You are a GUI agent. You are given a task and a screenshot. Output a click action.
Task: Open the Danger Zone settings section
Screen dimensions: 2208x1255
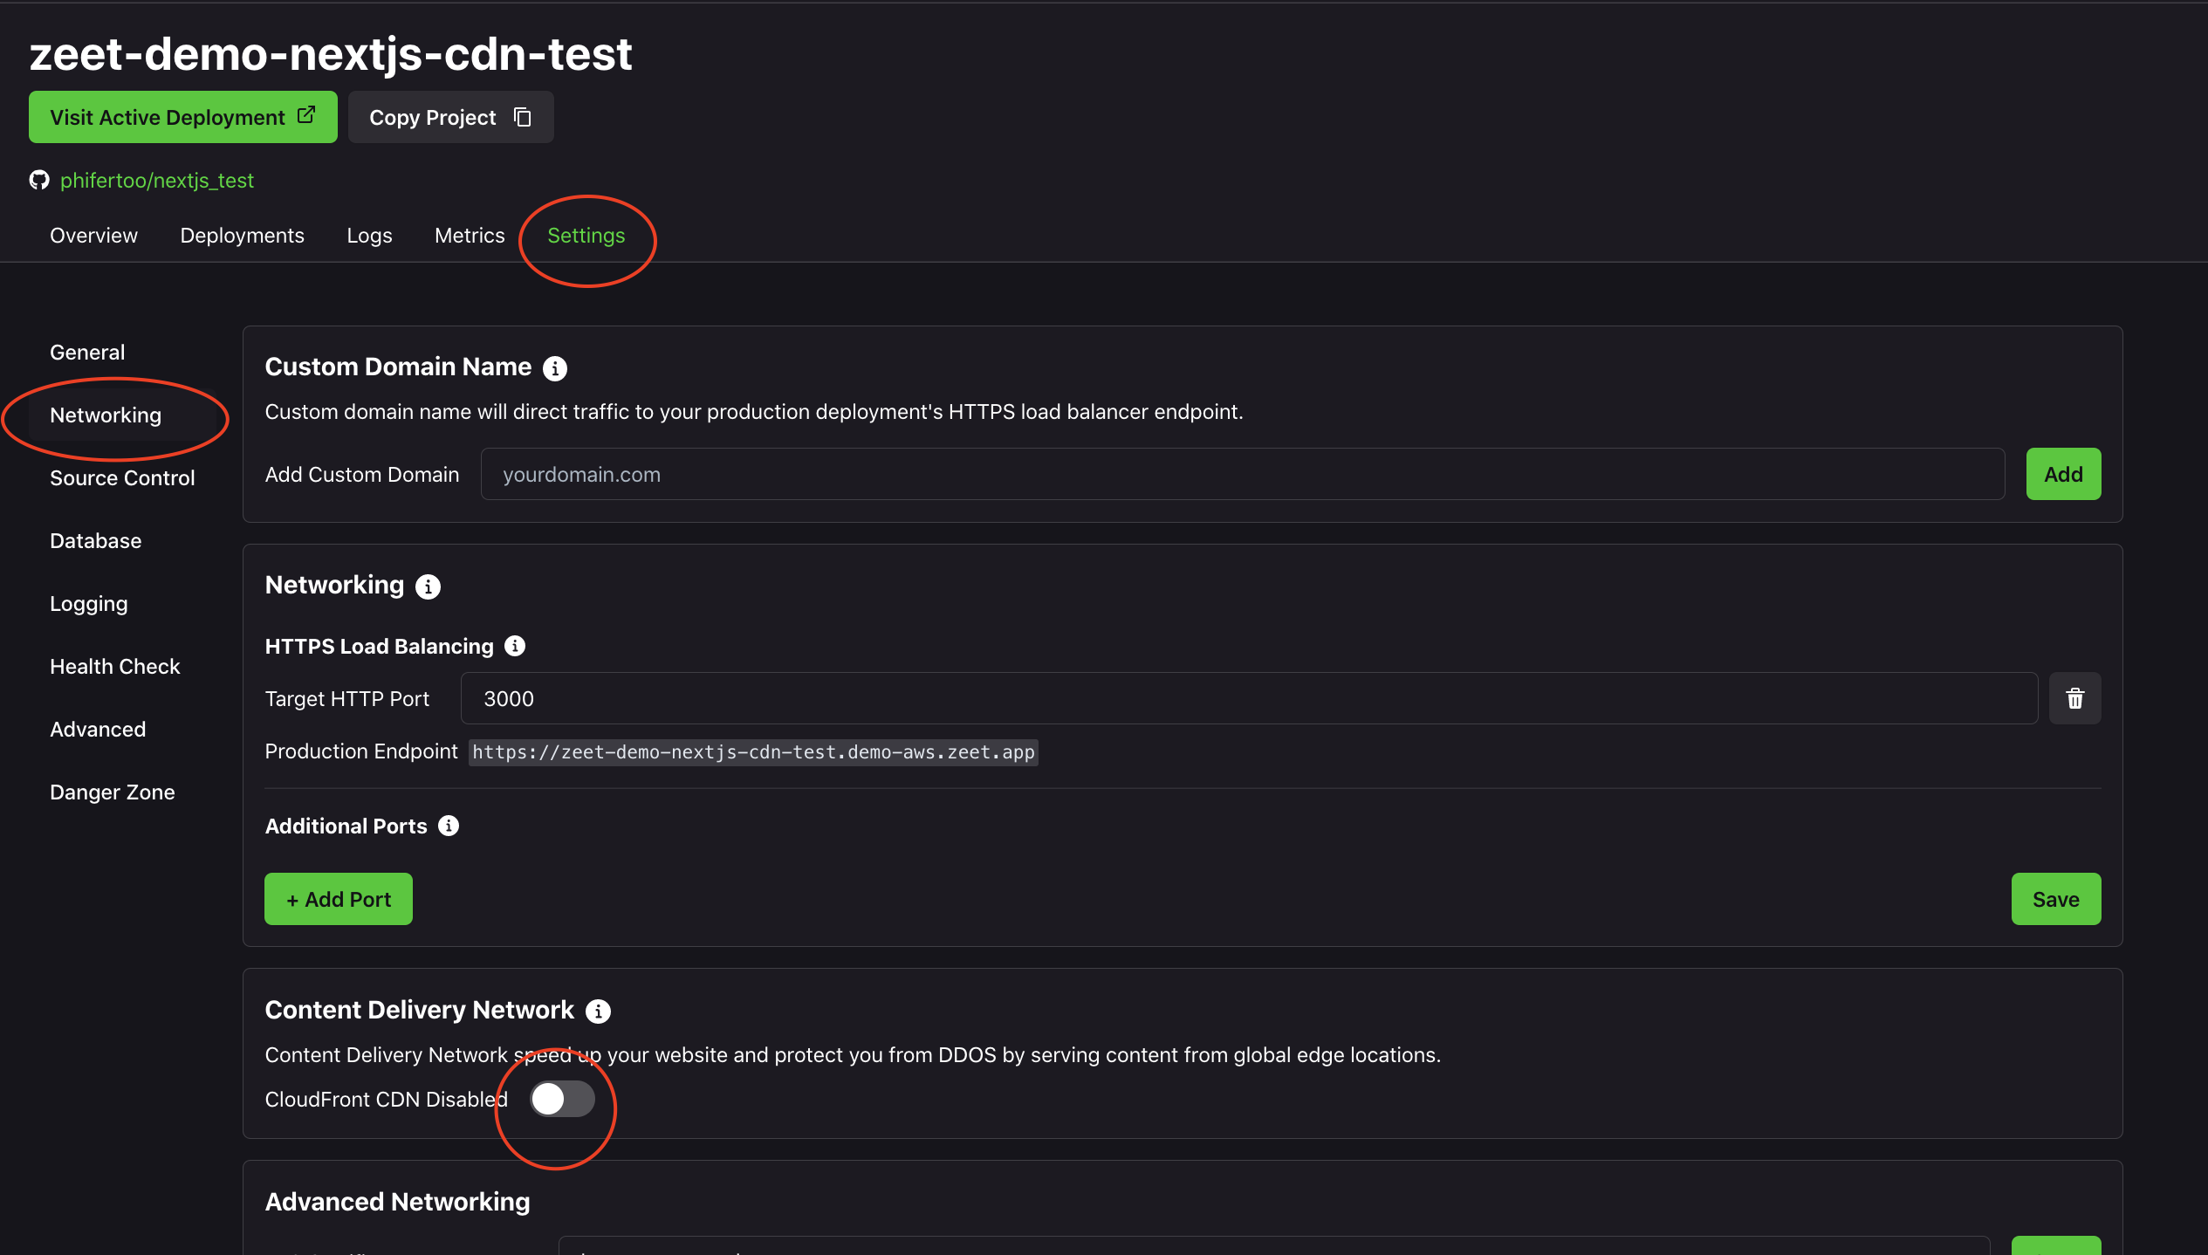(x=113, y=792)
